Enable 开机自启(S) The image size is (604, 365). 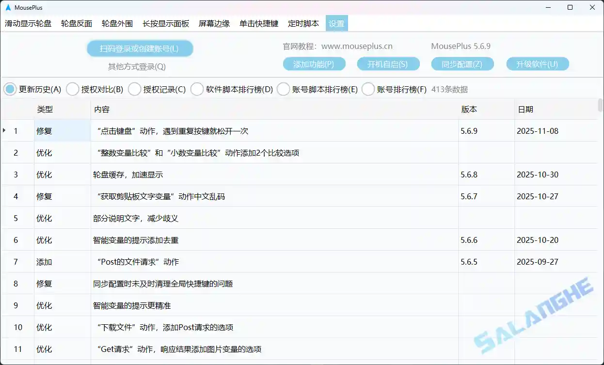point(388,63)
